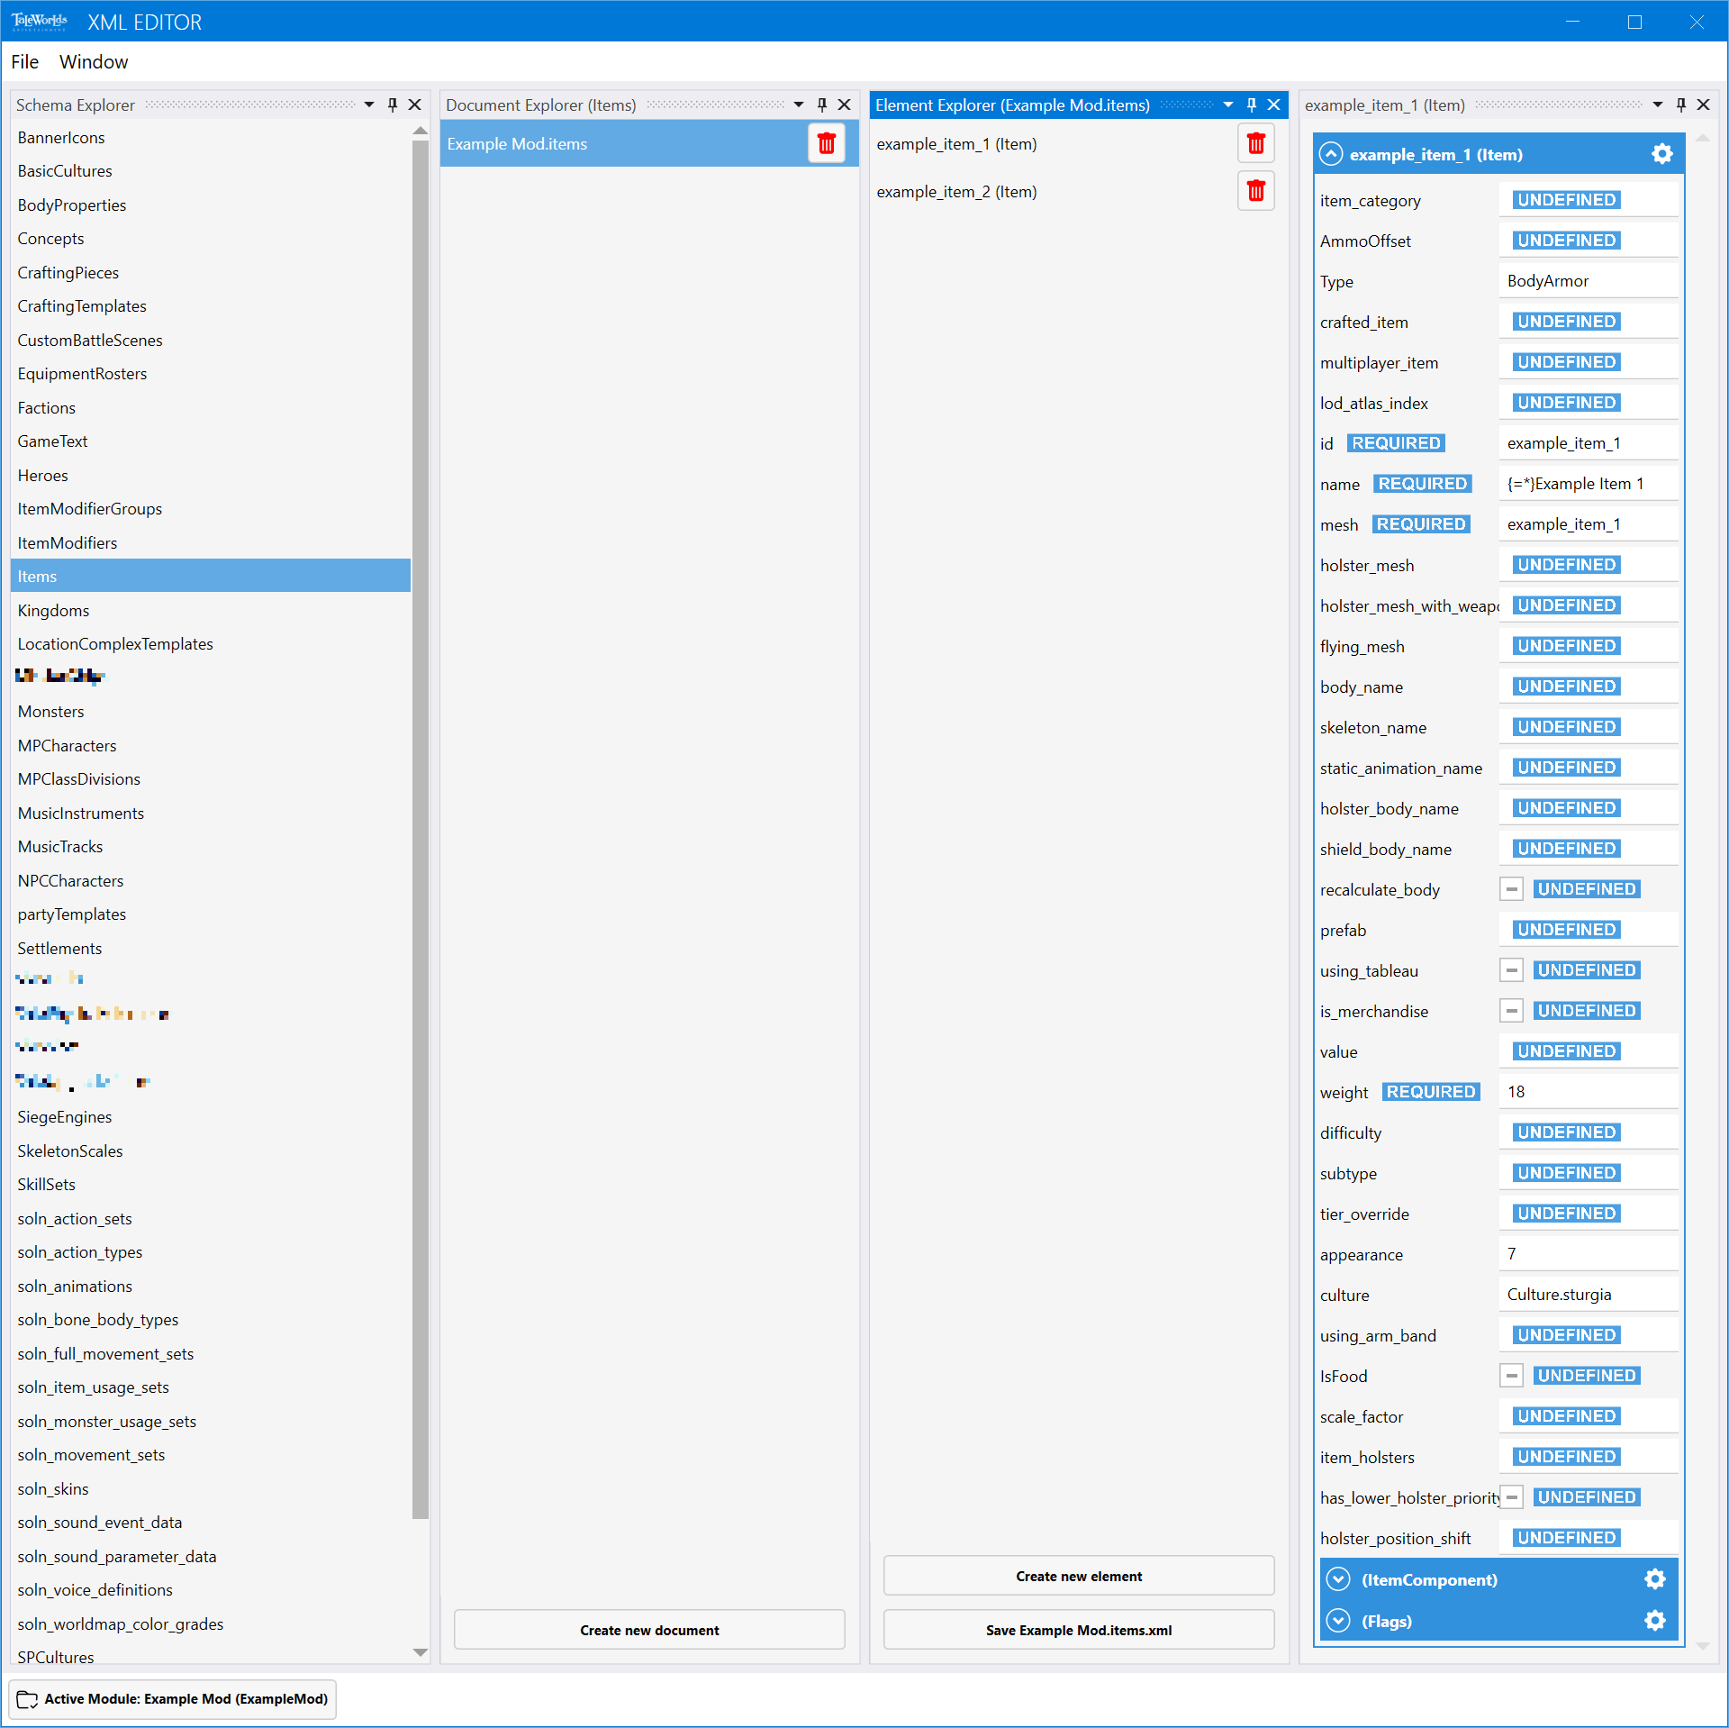Click Create new element button
This screenshot has height=1728, width=1729.
1079,1576
